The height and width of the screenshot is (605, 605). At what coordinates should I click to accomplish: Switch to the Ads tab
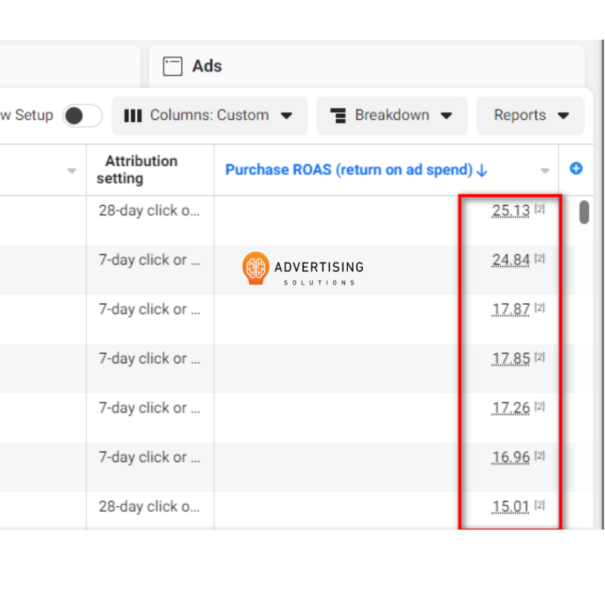point(207,66)
